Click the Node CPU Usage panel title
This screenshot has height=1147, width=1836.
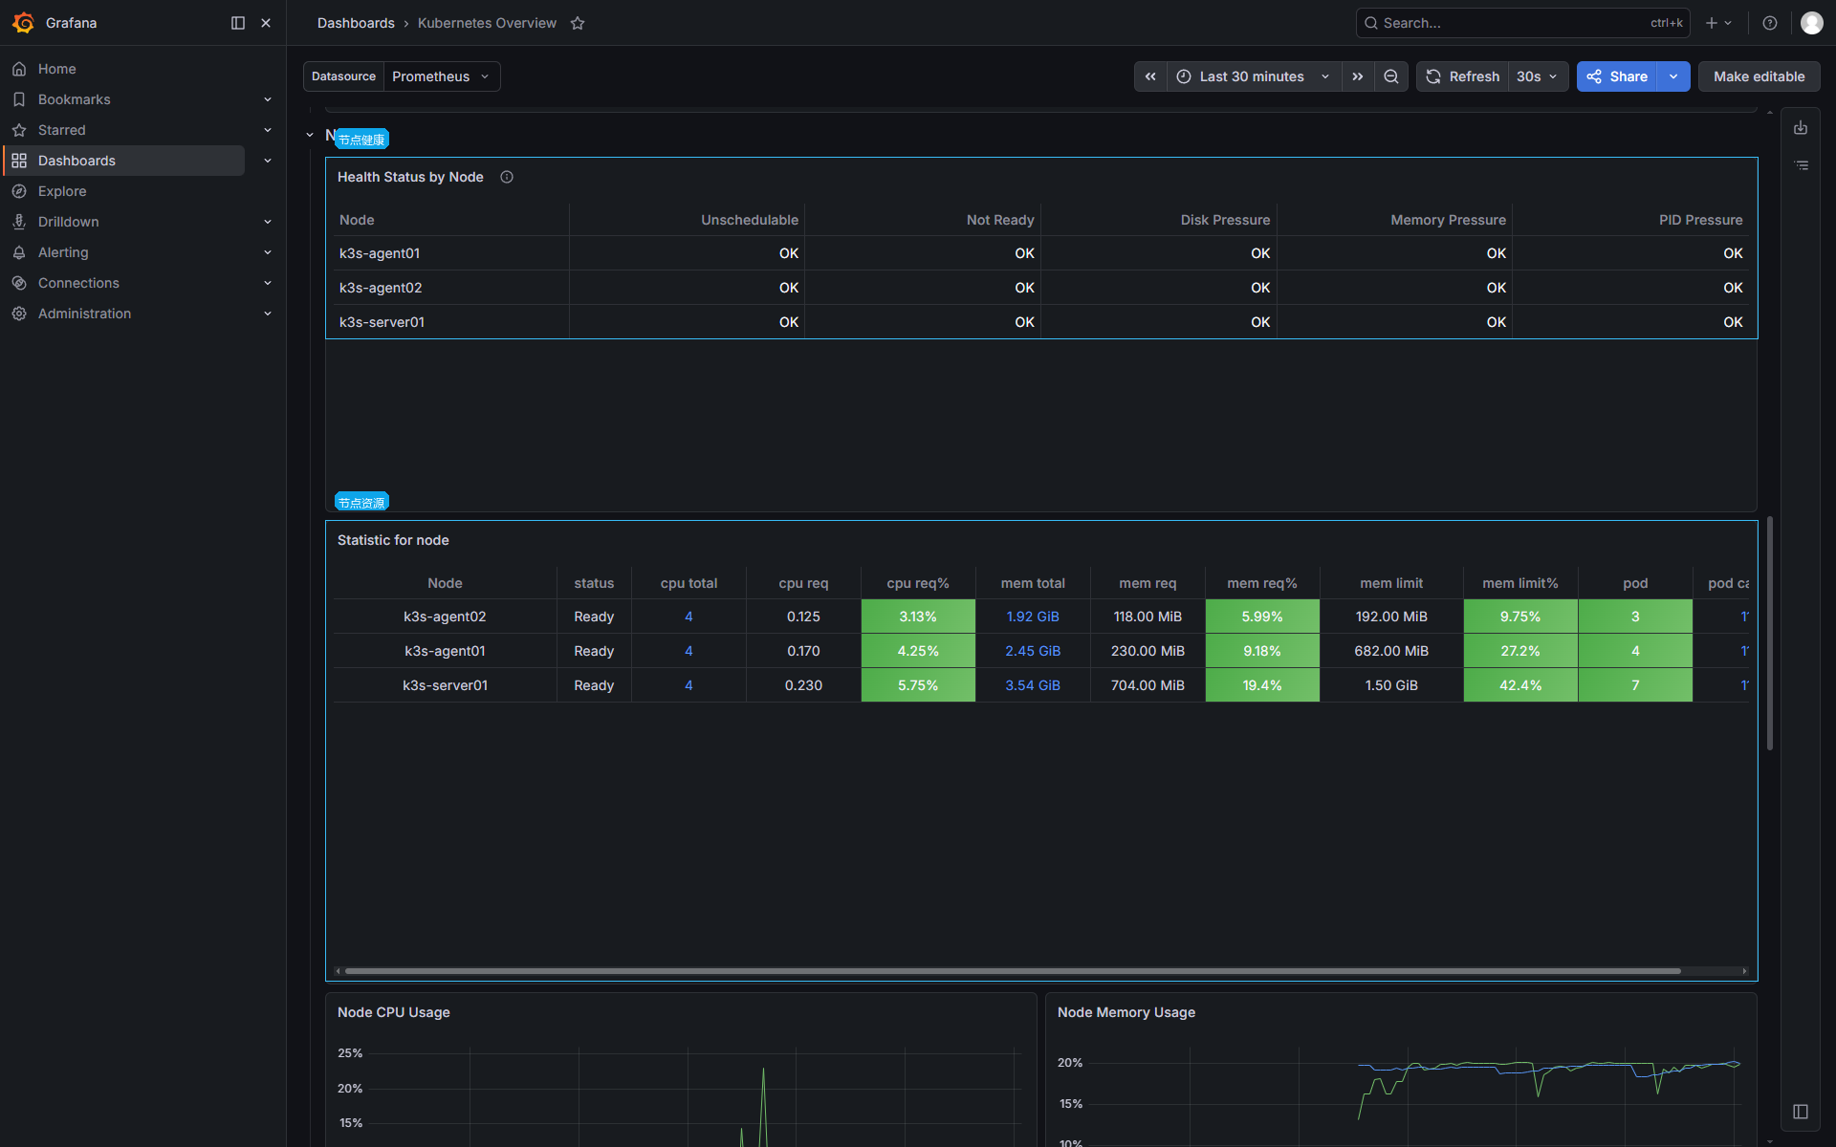394,1012
